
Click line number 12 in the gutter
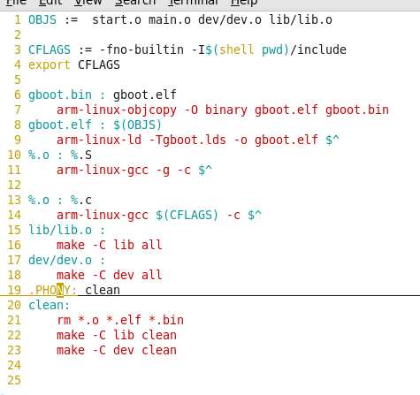click(14, 185)
